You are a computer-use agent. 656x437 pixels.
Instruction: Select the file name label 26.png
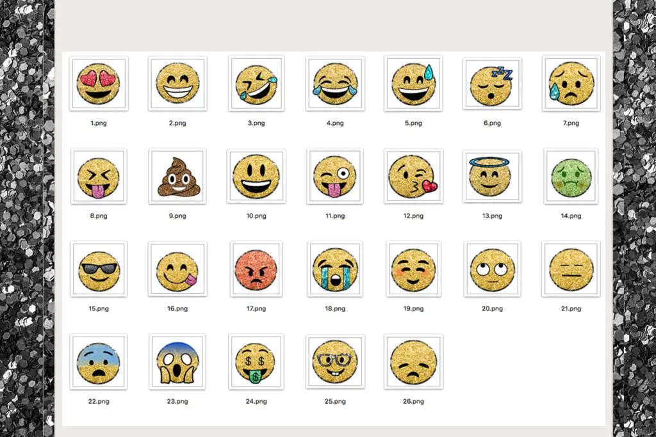coord(413,401)
